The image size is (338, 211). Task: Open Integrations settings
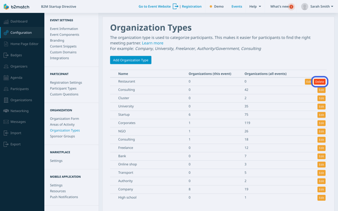pyautogui.click(x=59, y=58)
